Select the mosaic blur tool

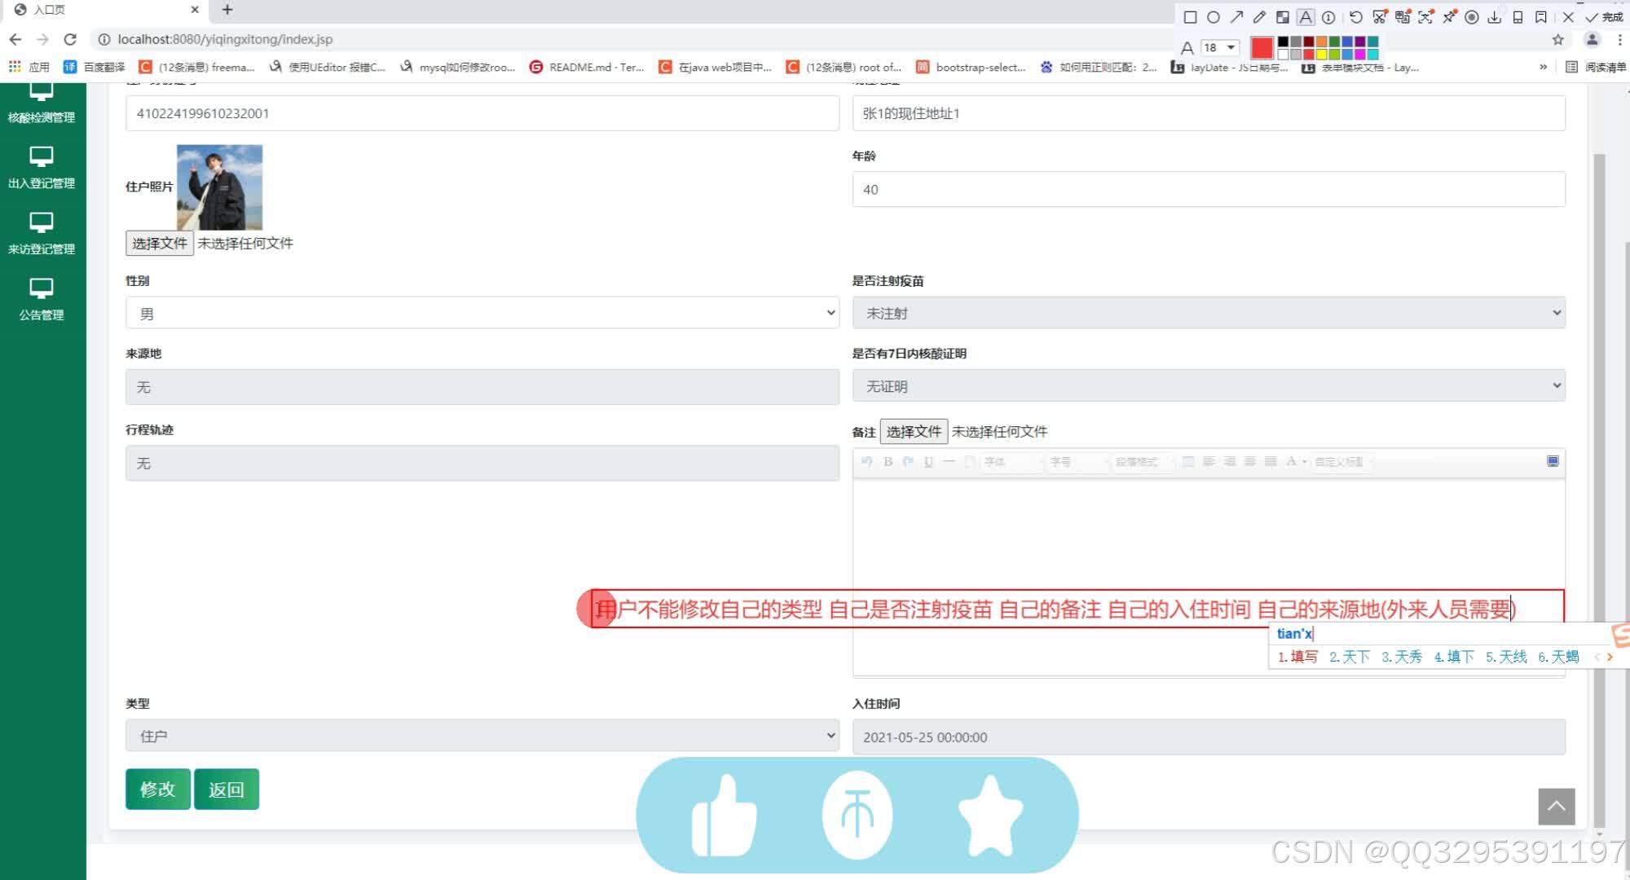1283,17
